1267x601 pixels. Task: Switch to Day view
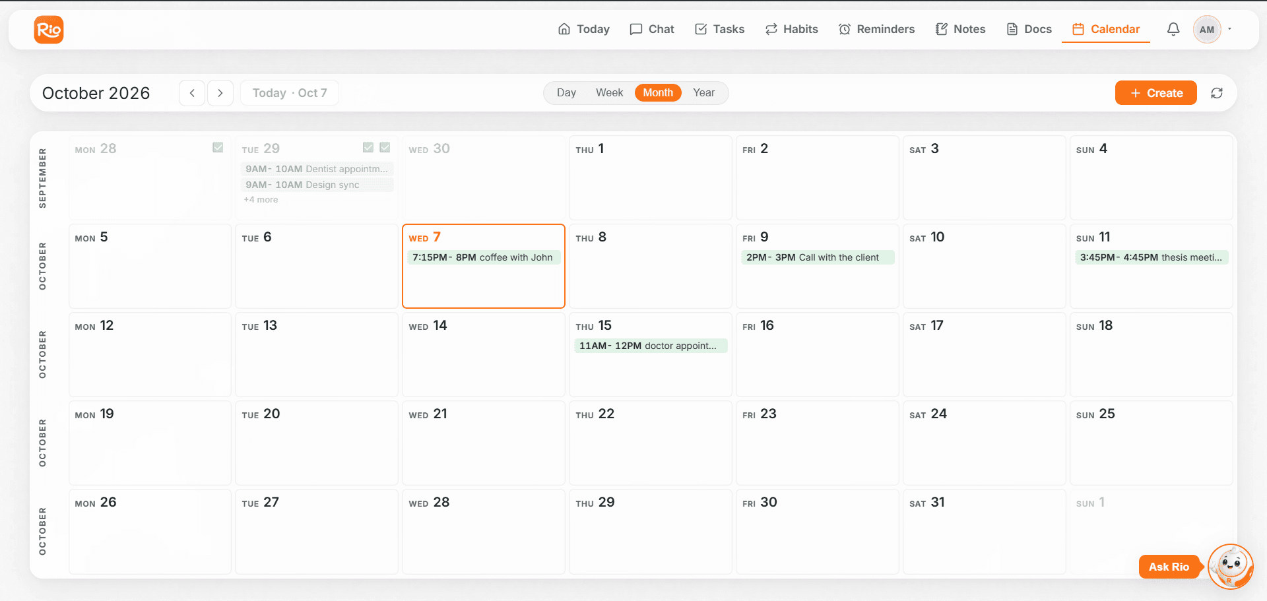(566, 93)
